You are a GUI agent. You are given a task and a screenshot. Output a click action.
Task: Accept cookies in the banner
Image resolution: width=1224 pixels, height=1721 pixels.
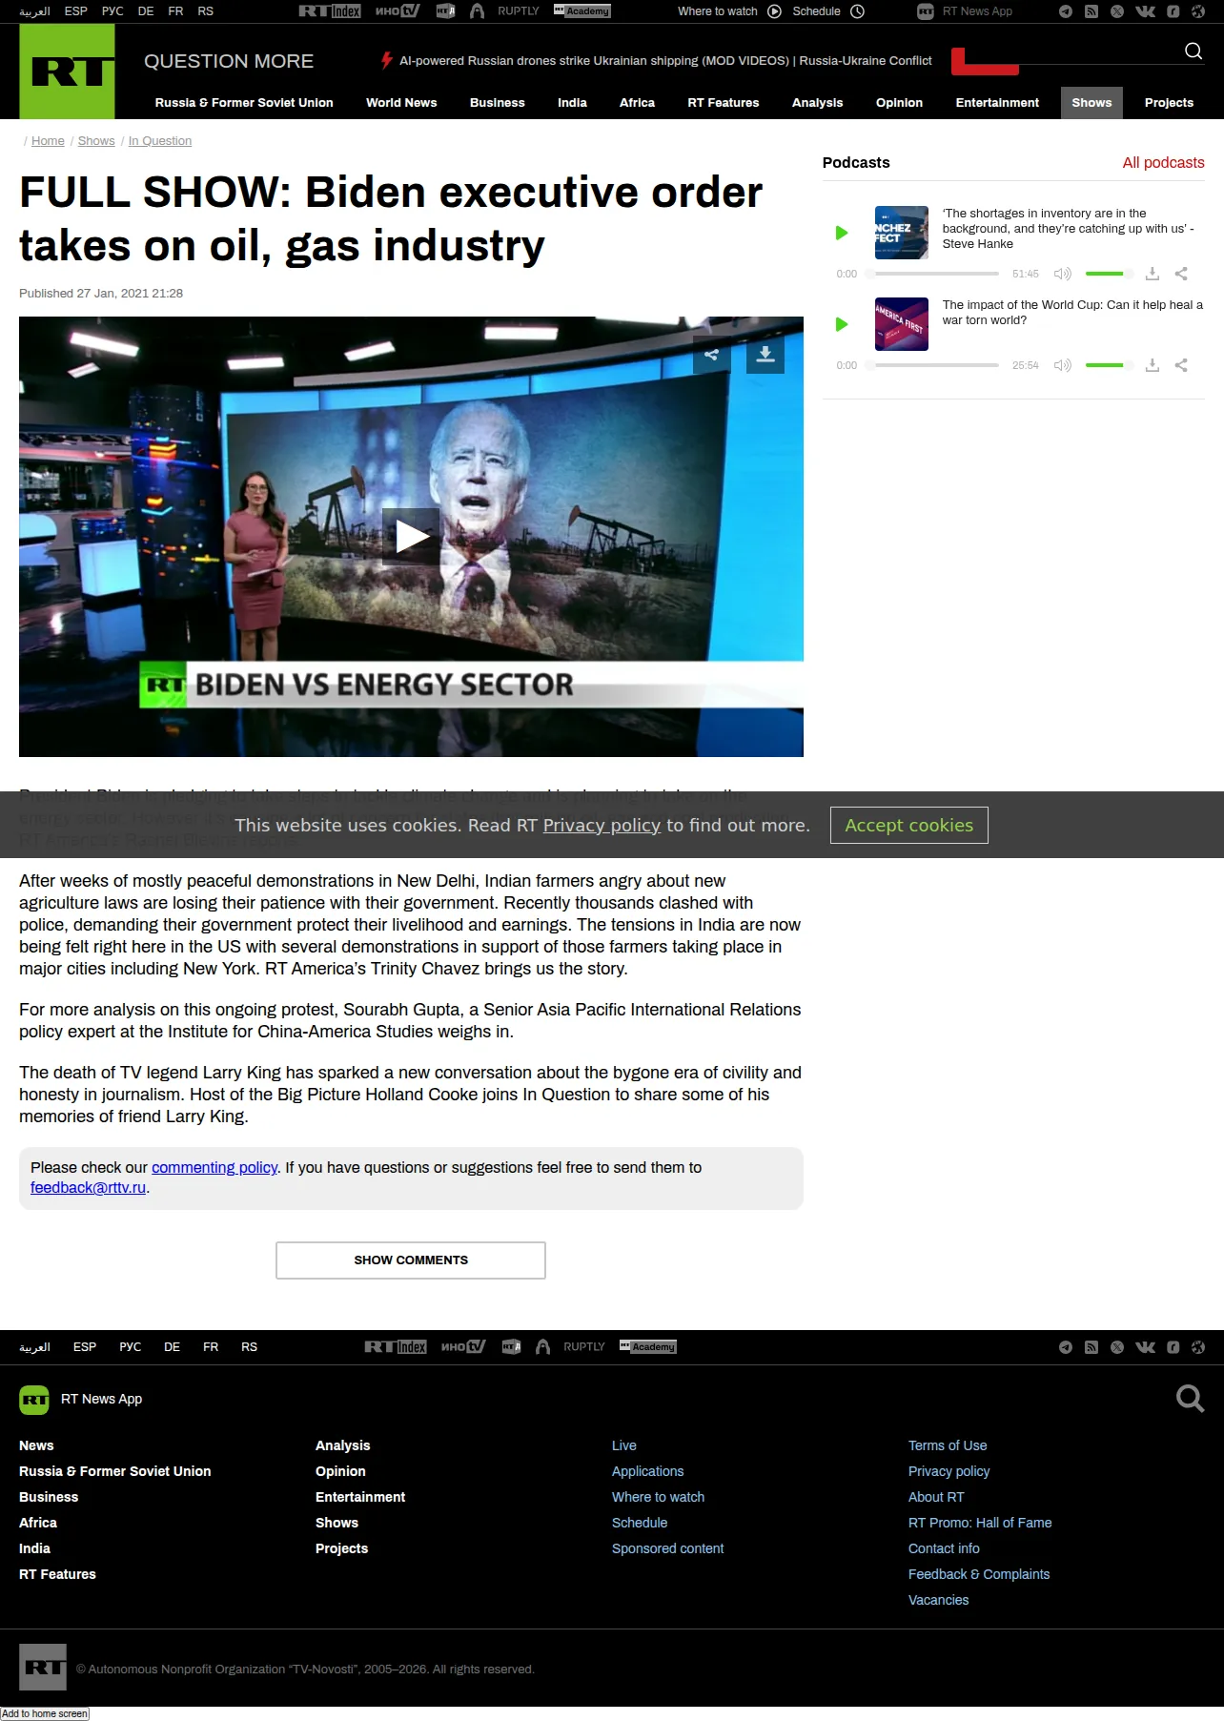(x=909, y=826)
